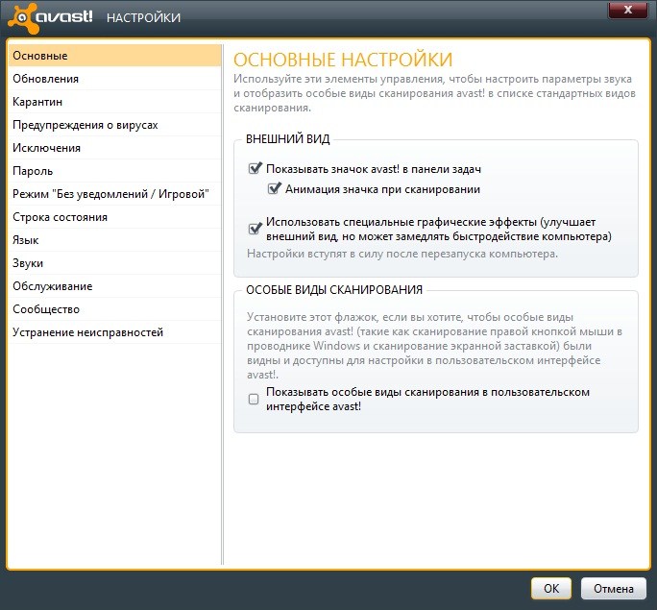
Task: Open Режим "Без уведомлений / Игровой" section
Action: tap(115, 193)
